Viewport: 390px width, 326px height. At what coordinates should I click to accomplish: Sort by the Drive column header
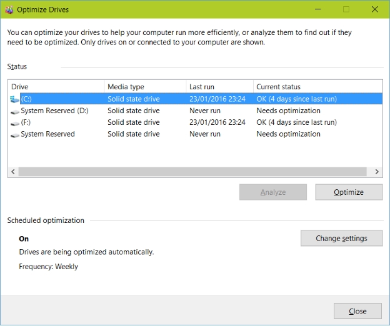[56, 87]
